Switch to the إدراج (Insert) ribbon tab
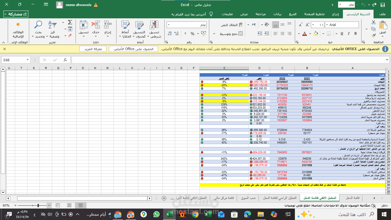This screenshot has width=391, height=220. point(335,14)
